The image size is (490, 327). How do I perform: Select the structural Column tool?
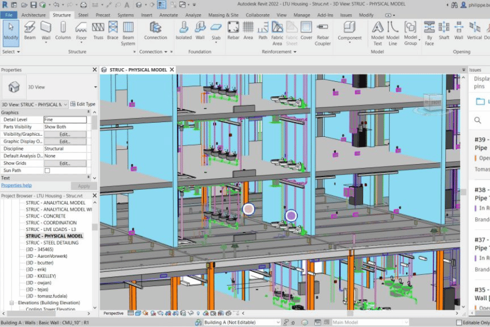pos(63,30)
